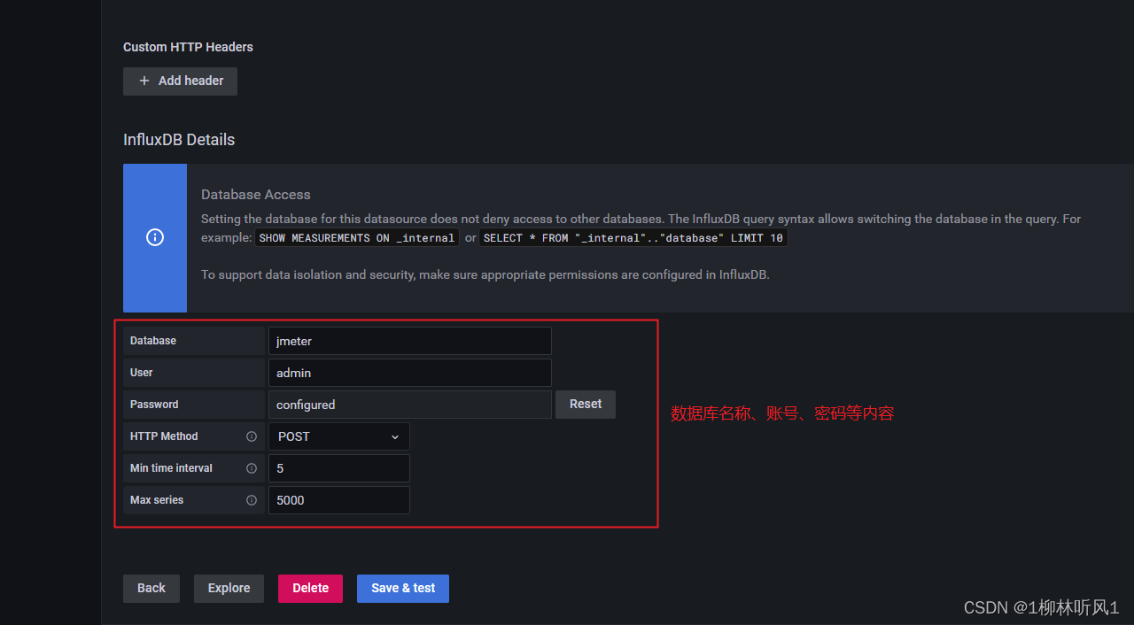Screen dimensions: 1134x625
Task: Click the Add header button
Action: pyautogui.click(x=180, y=81)
